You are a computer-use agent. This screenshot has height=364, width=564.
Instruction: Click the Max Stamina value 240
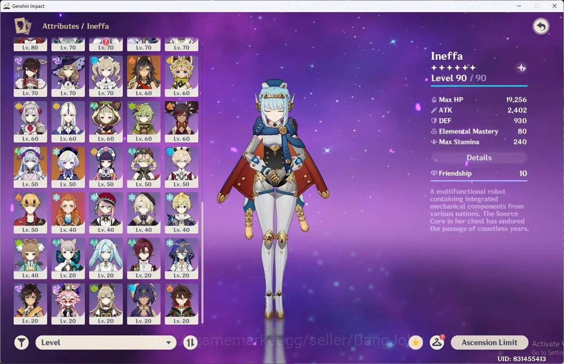tap(520, 142)
